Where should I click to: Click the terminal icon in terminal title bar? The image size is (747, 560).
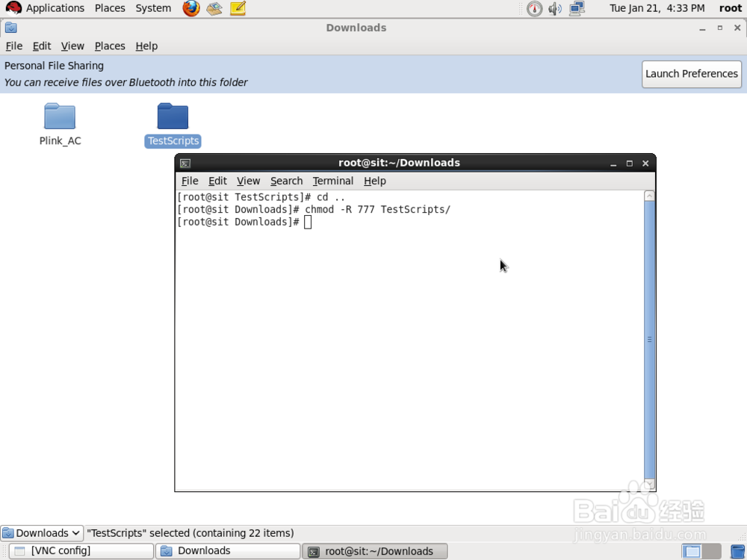185,164
